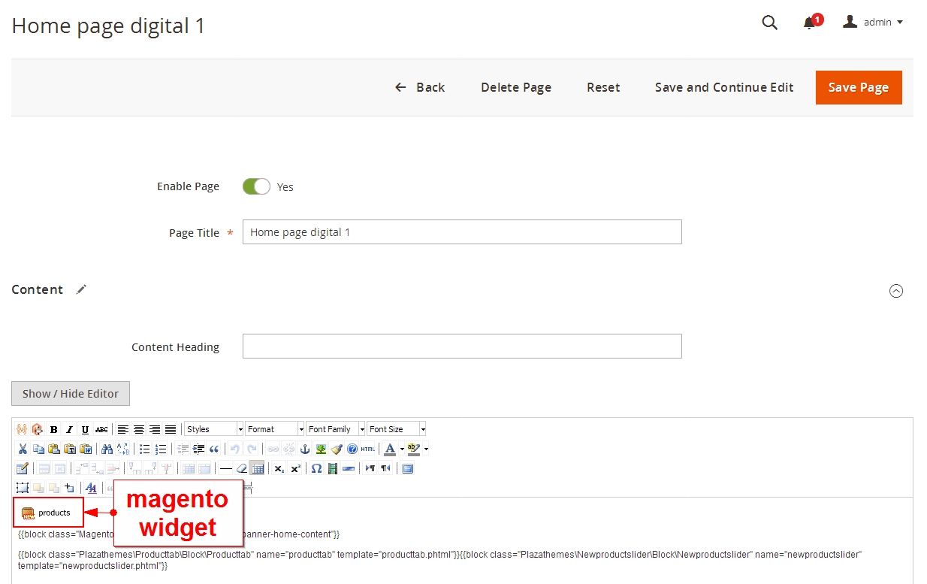Viewport: 927px width, 584px height.
Task: Click the Edit HTML source icon
Action: point(367,449)
